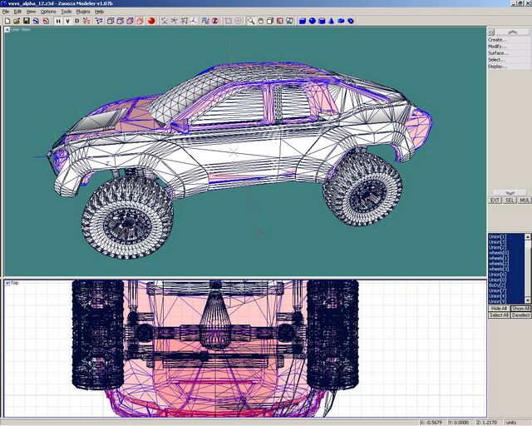Image resolution: width=532 pixels, height=426 pixels.
Task: Click the object list vertical scrollbar
Action: pyautogui.click(x=528, y=268)
